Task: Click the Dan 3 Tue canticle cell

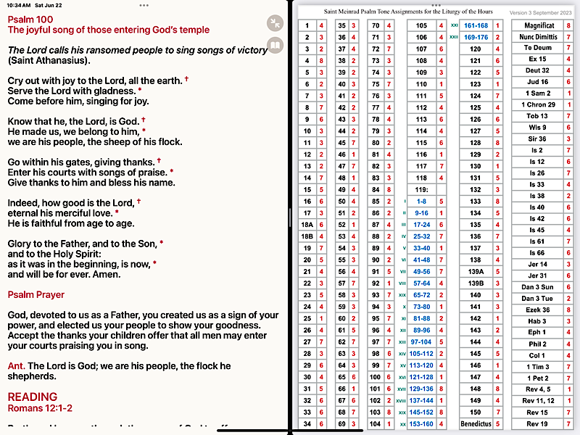Action: pos(539,299)
